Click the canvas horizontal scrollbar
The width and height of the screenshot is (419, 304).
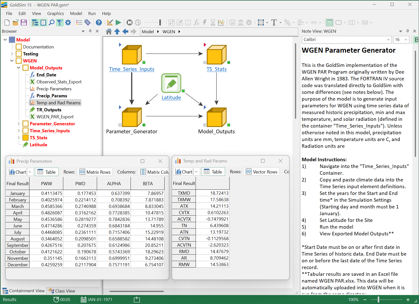pyautogui.click(x=137, y=291)
